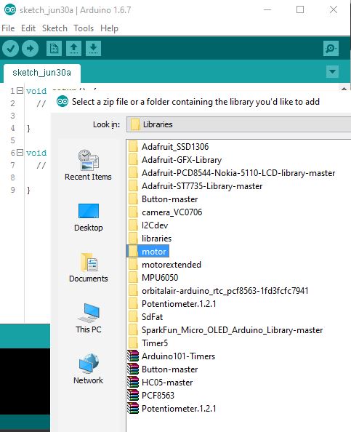351x432 pixels.
Task: Click the Upload arrow toolbar icon
Action: pyautogui.click(x=30, y=49)
